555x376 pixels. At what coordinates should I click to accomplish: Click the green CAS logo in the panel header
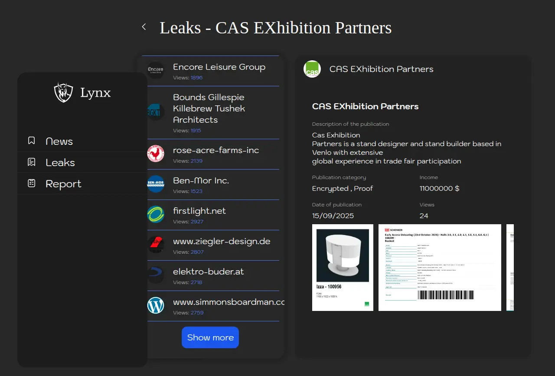tap(312, 69)
